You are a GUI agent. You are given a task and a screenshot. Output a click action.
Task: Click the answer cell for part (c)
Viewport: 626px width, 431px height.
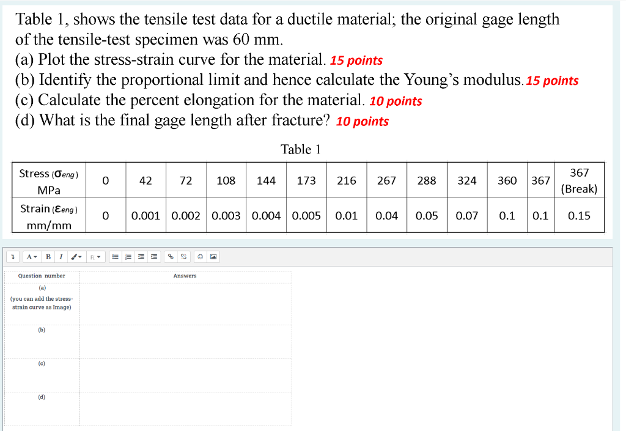pyautogui.click(x=185, y=375)
